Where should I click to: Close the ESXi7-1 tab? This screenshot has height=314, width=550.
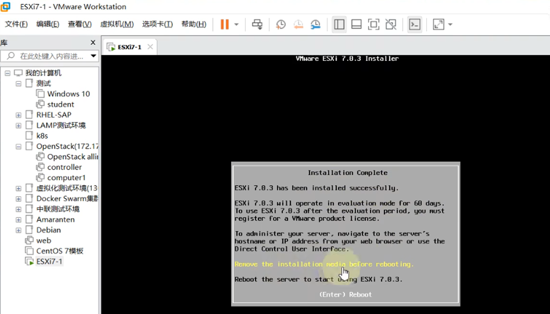tap(150, 47)
